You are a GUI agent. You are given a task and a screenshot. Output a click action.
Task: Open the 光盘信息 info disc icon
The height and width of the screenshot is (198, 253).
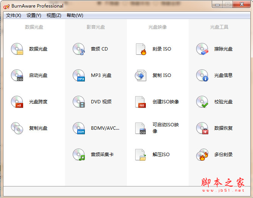tap(202, 75)
